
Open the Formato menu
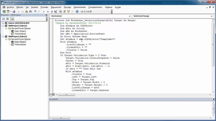pos(44,7)
